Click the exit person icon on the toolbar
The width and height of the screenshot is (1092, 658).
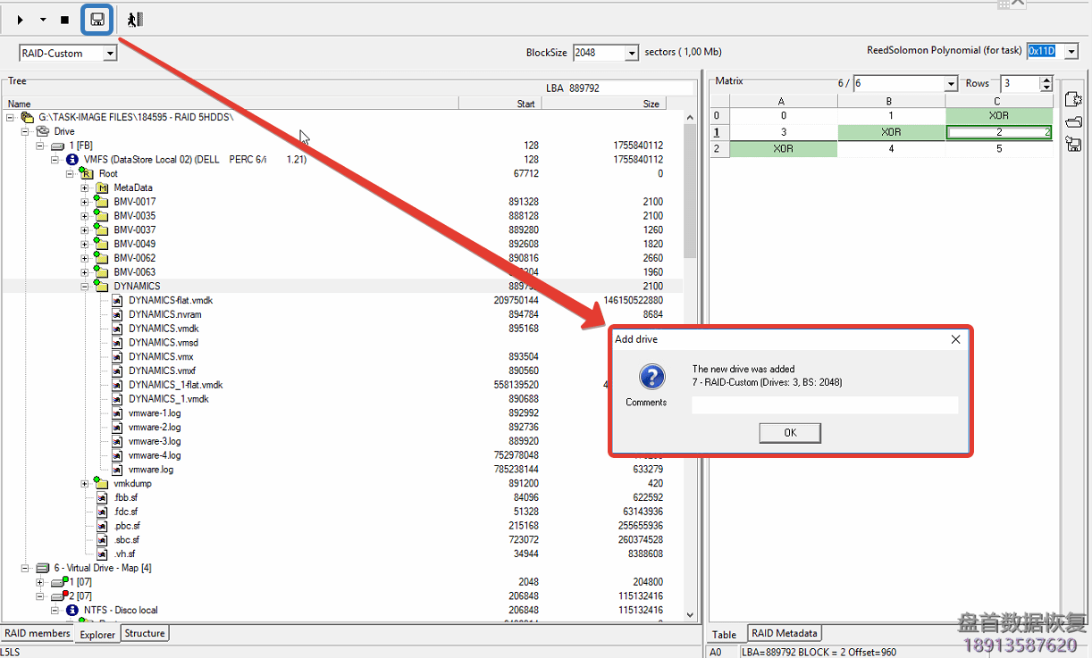[x=134, y=19]
